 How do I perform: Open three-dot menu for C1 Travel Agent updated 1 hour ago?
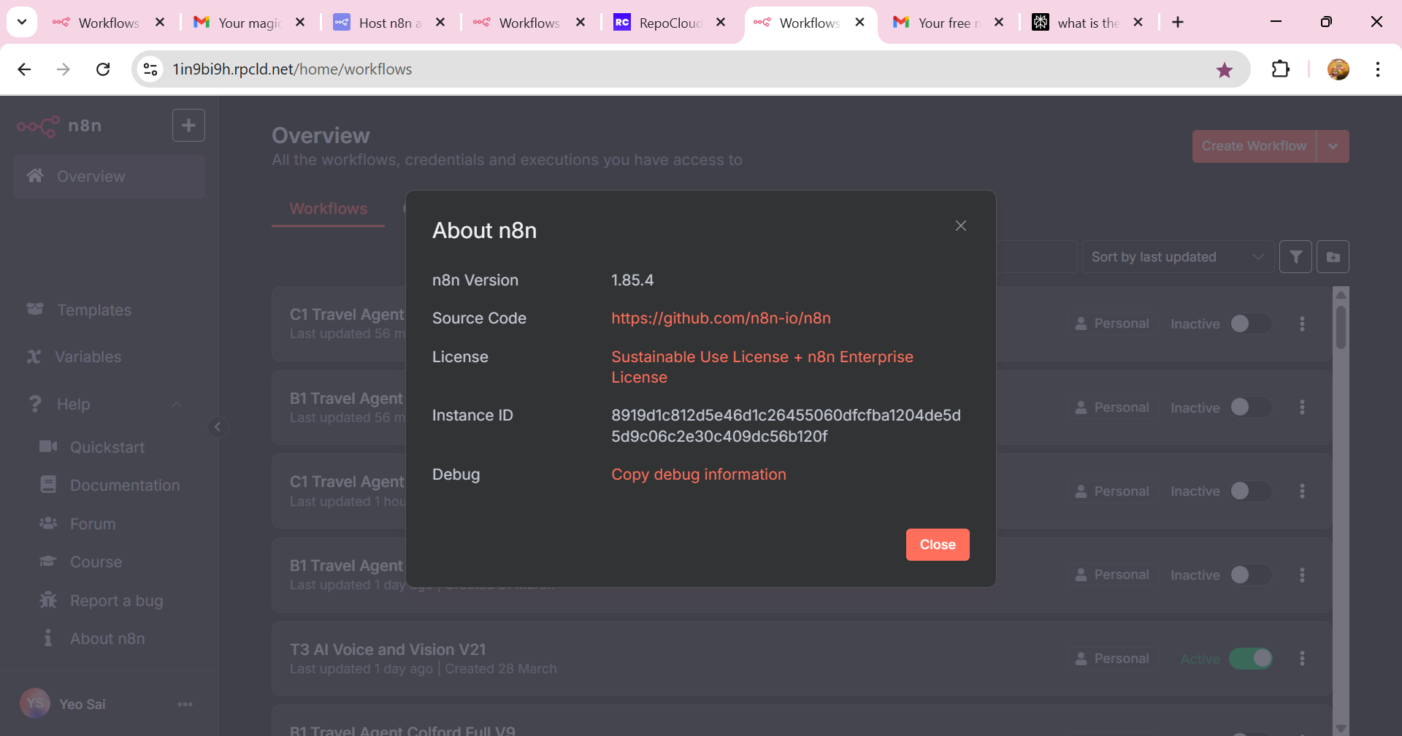click(1302, 491)
